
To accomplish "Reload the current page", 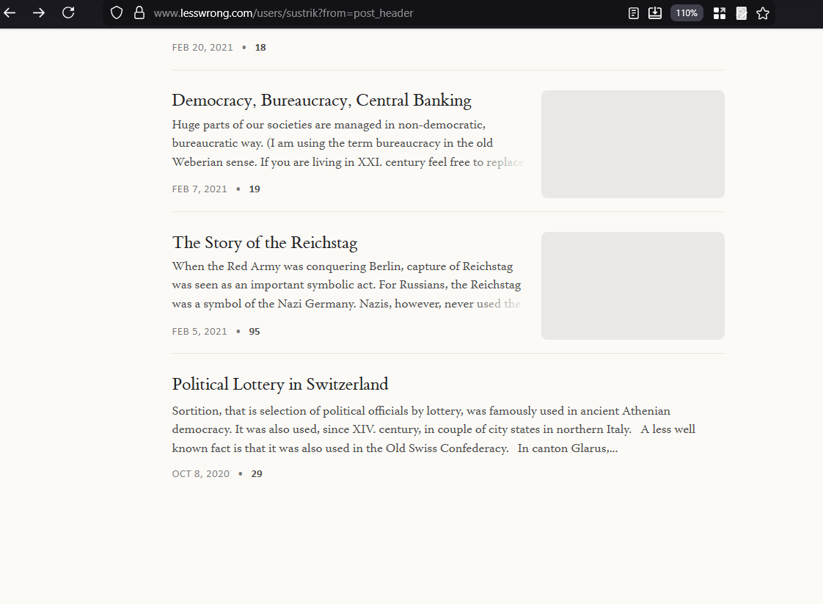I will point(68,13).
